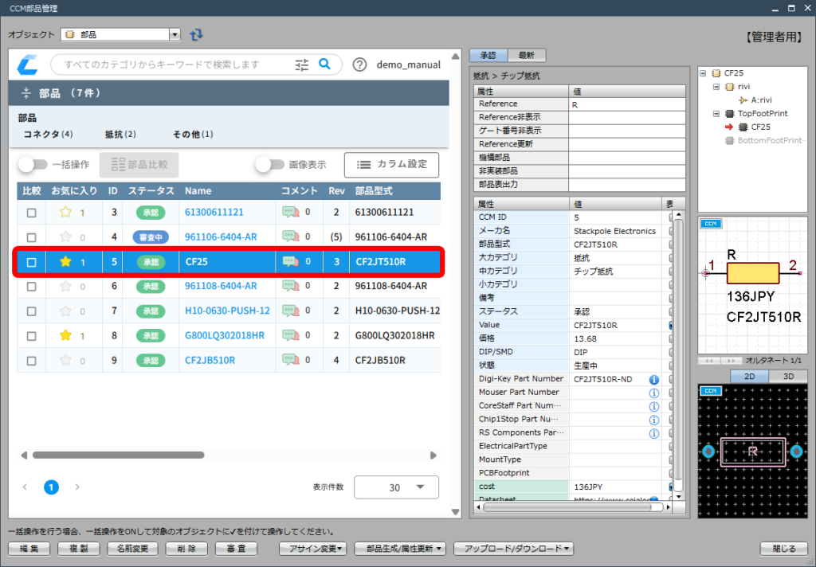The width and height of the screenshot is (816, 567).
Task: Switch footprint view to 2D tab
Action: point(749,376)
